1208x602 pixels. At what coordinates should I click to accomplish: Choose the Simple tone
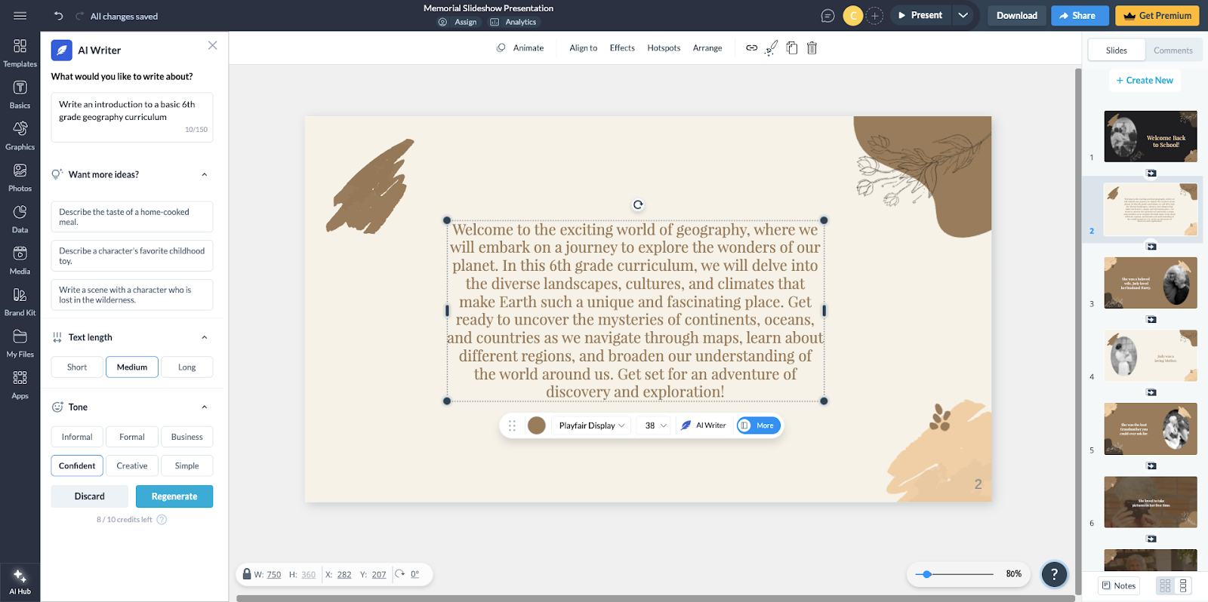click(x=186, y=465)
